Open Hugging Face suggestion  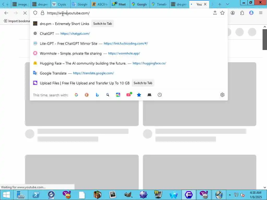click(129, 63)
